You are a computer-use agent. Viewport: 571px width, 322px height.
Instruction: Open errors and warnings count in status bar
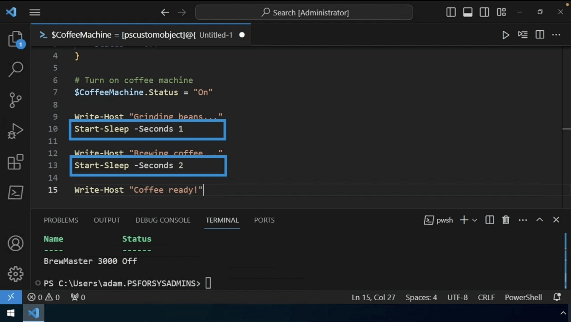(x=44, y=297)
